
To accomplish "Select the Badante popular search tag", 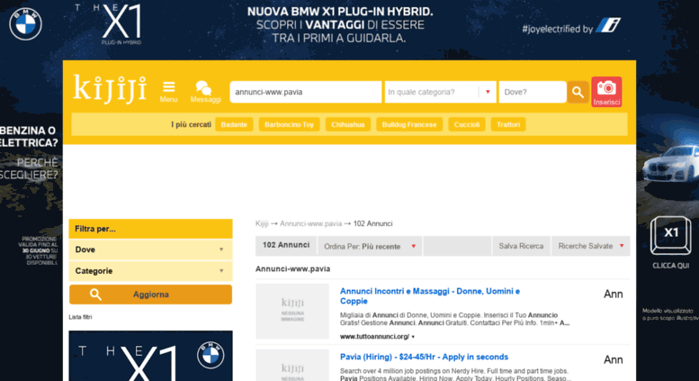I will coord(234,124).
